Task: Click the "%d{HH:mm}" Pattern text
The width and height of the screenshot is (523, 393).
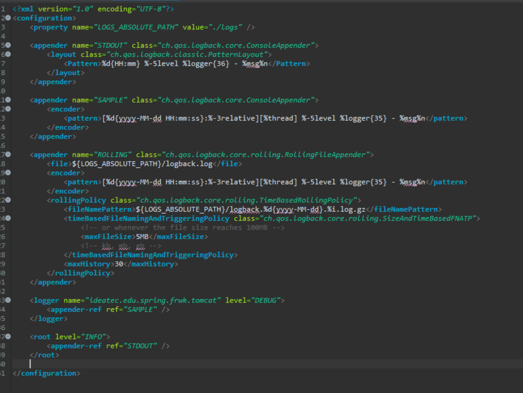Action: [x=121, y=64]
